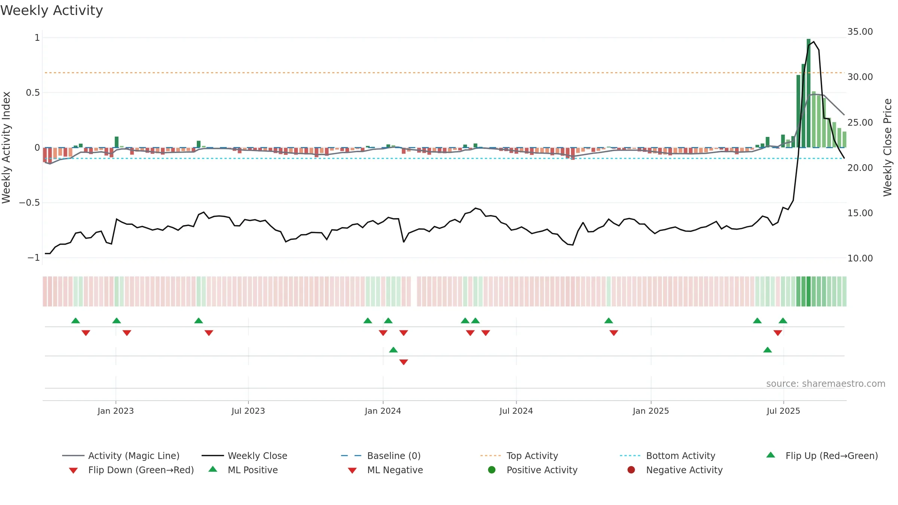Toggle the Top Activity legend entry
898x505 pixels.
(x=519, y=456)
